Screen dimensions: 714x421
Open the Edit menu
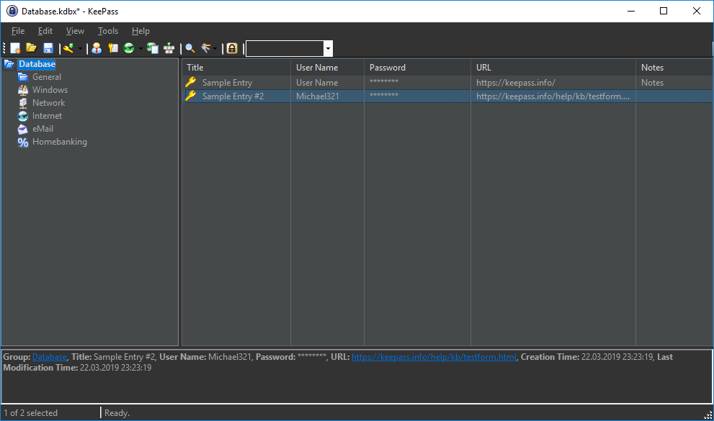(x=45, y=31)
